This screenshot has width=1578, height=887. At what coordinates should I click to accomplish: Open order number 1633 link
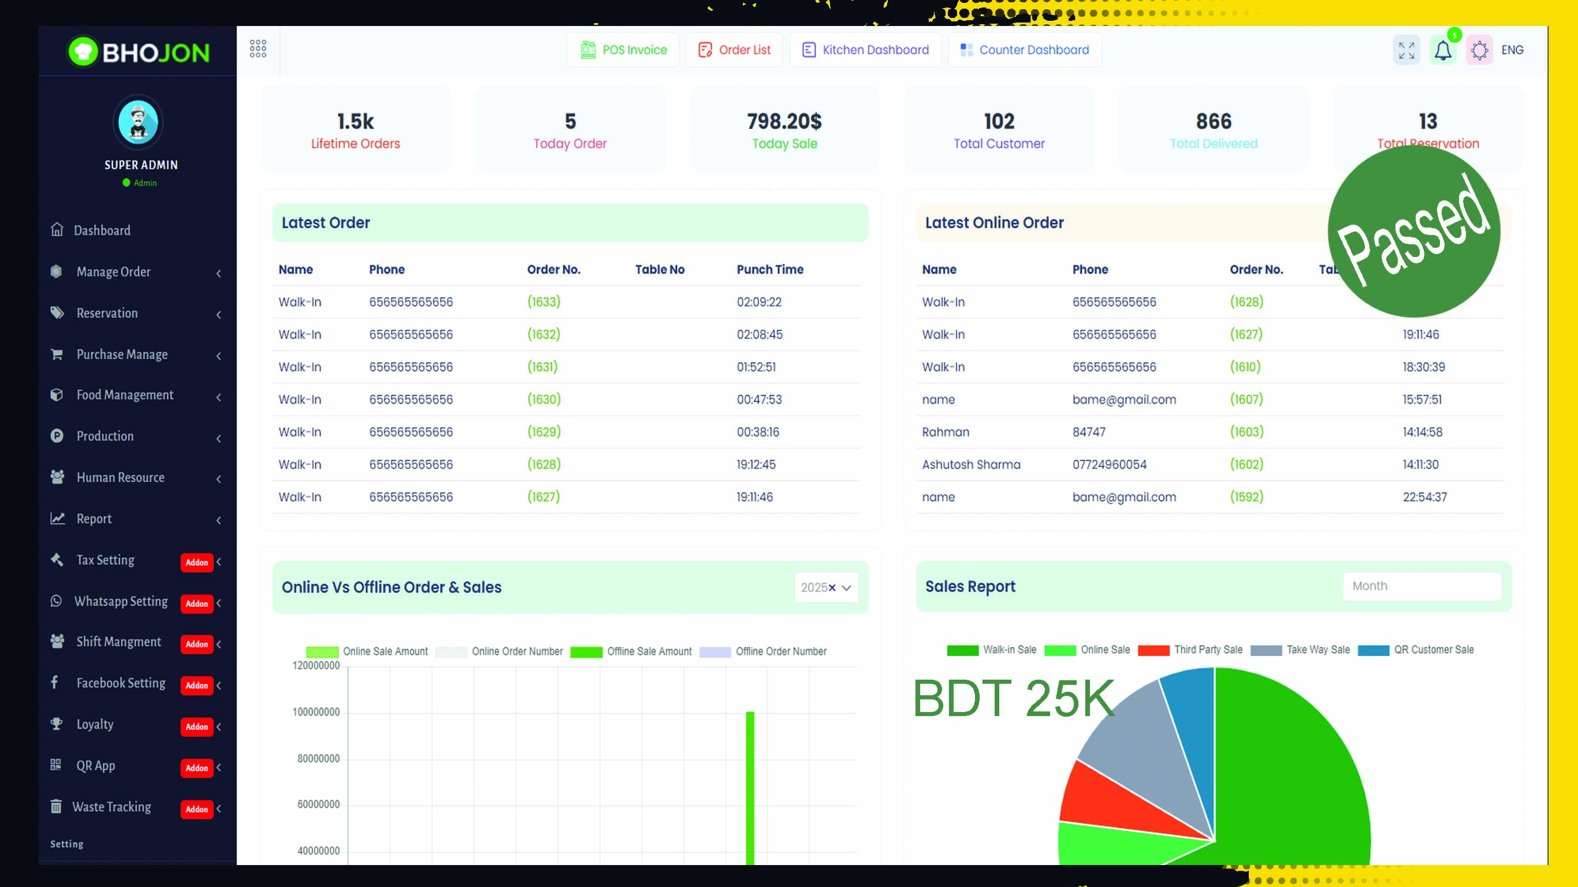544,301
